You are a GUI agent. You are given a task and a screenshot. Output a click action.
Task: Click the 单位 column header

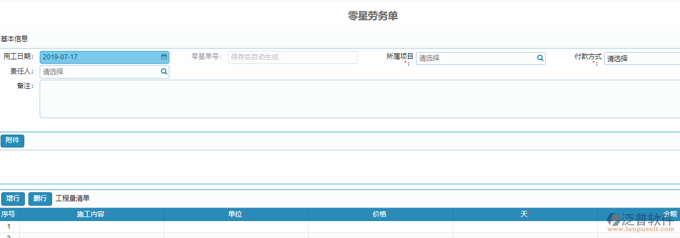tap(236, 214)
